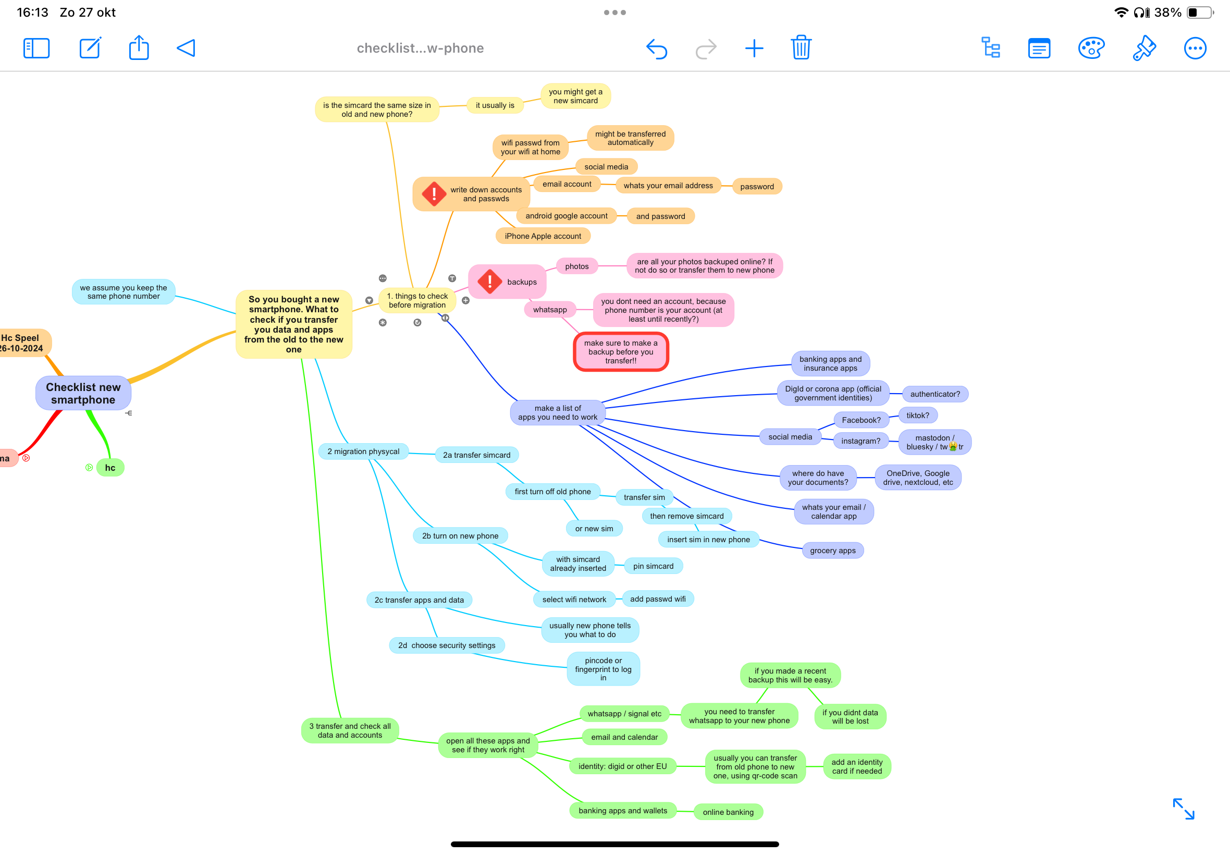Tap the compose/edit note icon
Image resolution: width=1230 pixels, height=855 pixels.
[x=91, y=48]
